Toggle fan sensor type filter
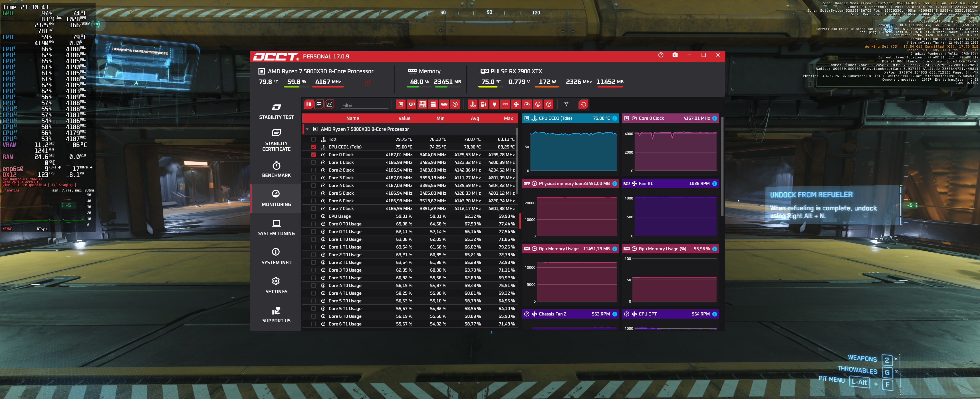This screenshot has height=399, width=980. pos(516,104)
